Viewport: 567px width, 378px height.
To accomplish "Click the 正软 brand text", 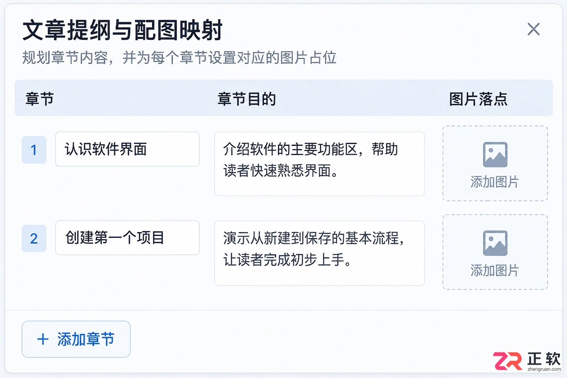I will [544, 358].
